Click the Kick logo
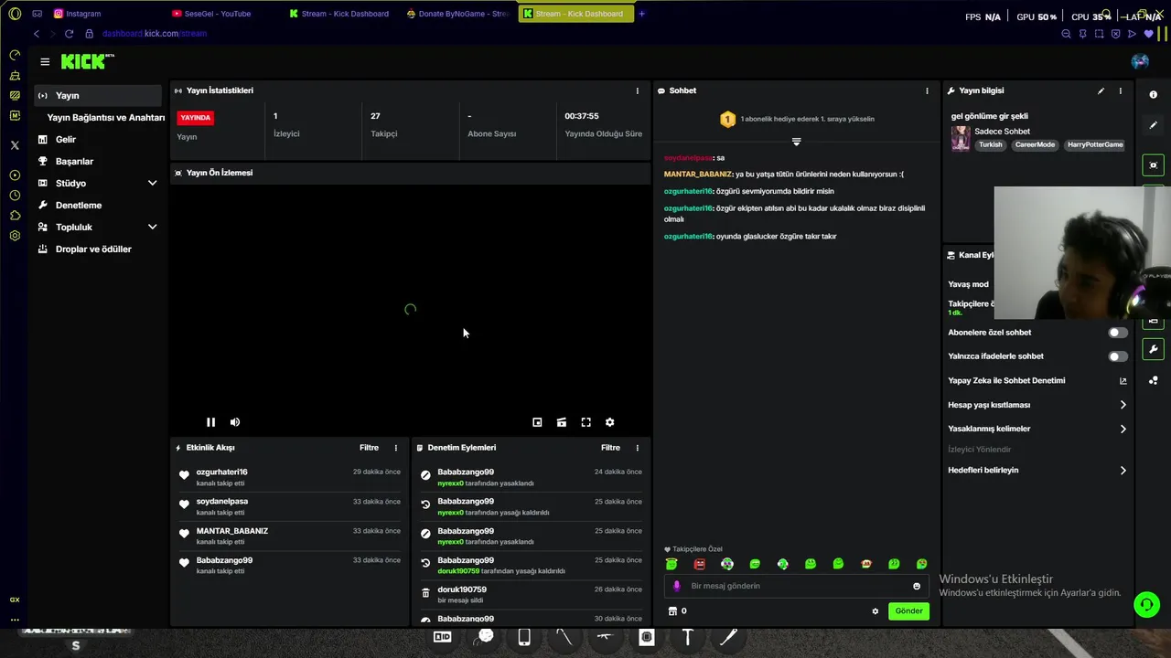 (x=87, y=61)
